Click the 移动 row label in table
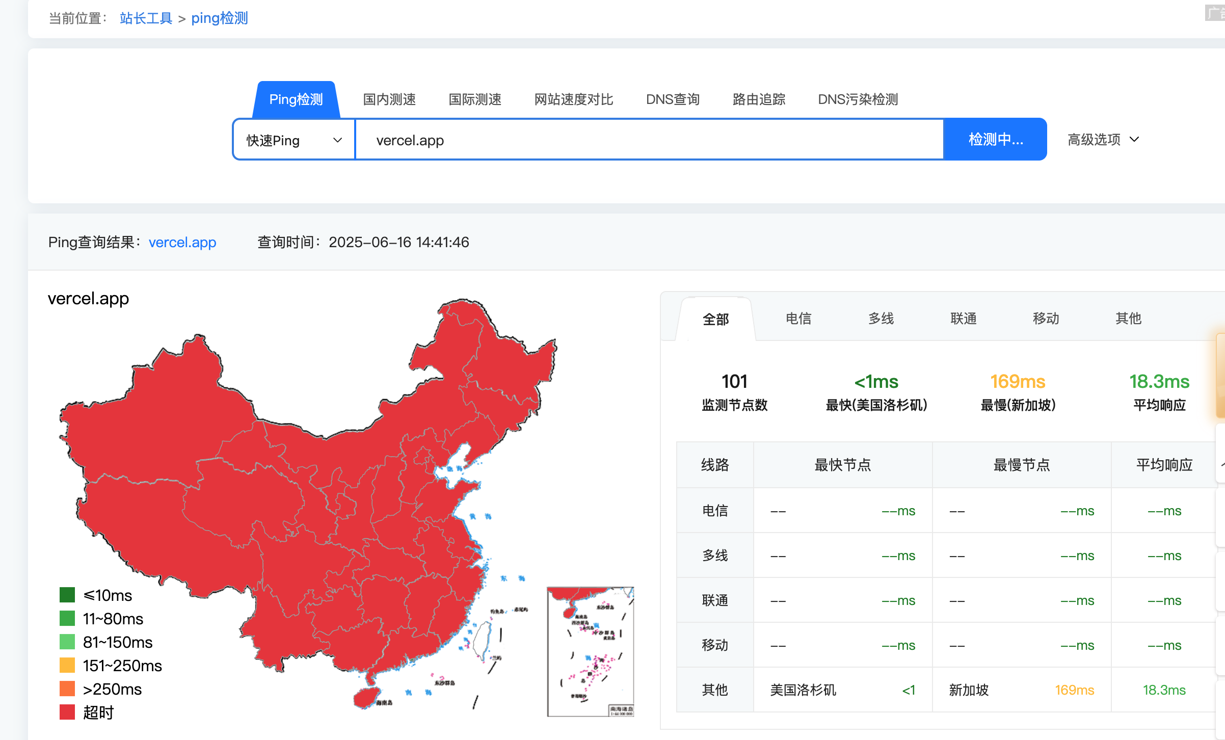The image size is (1225, 740). point(715,645)
